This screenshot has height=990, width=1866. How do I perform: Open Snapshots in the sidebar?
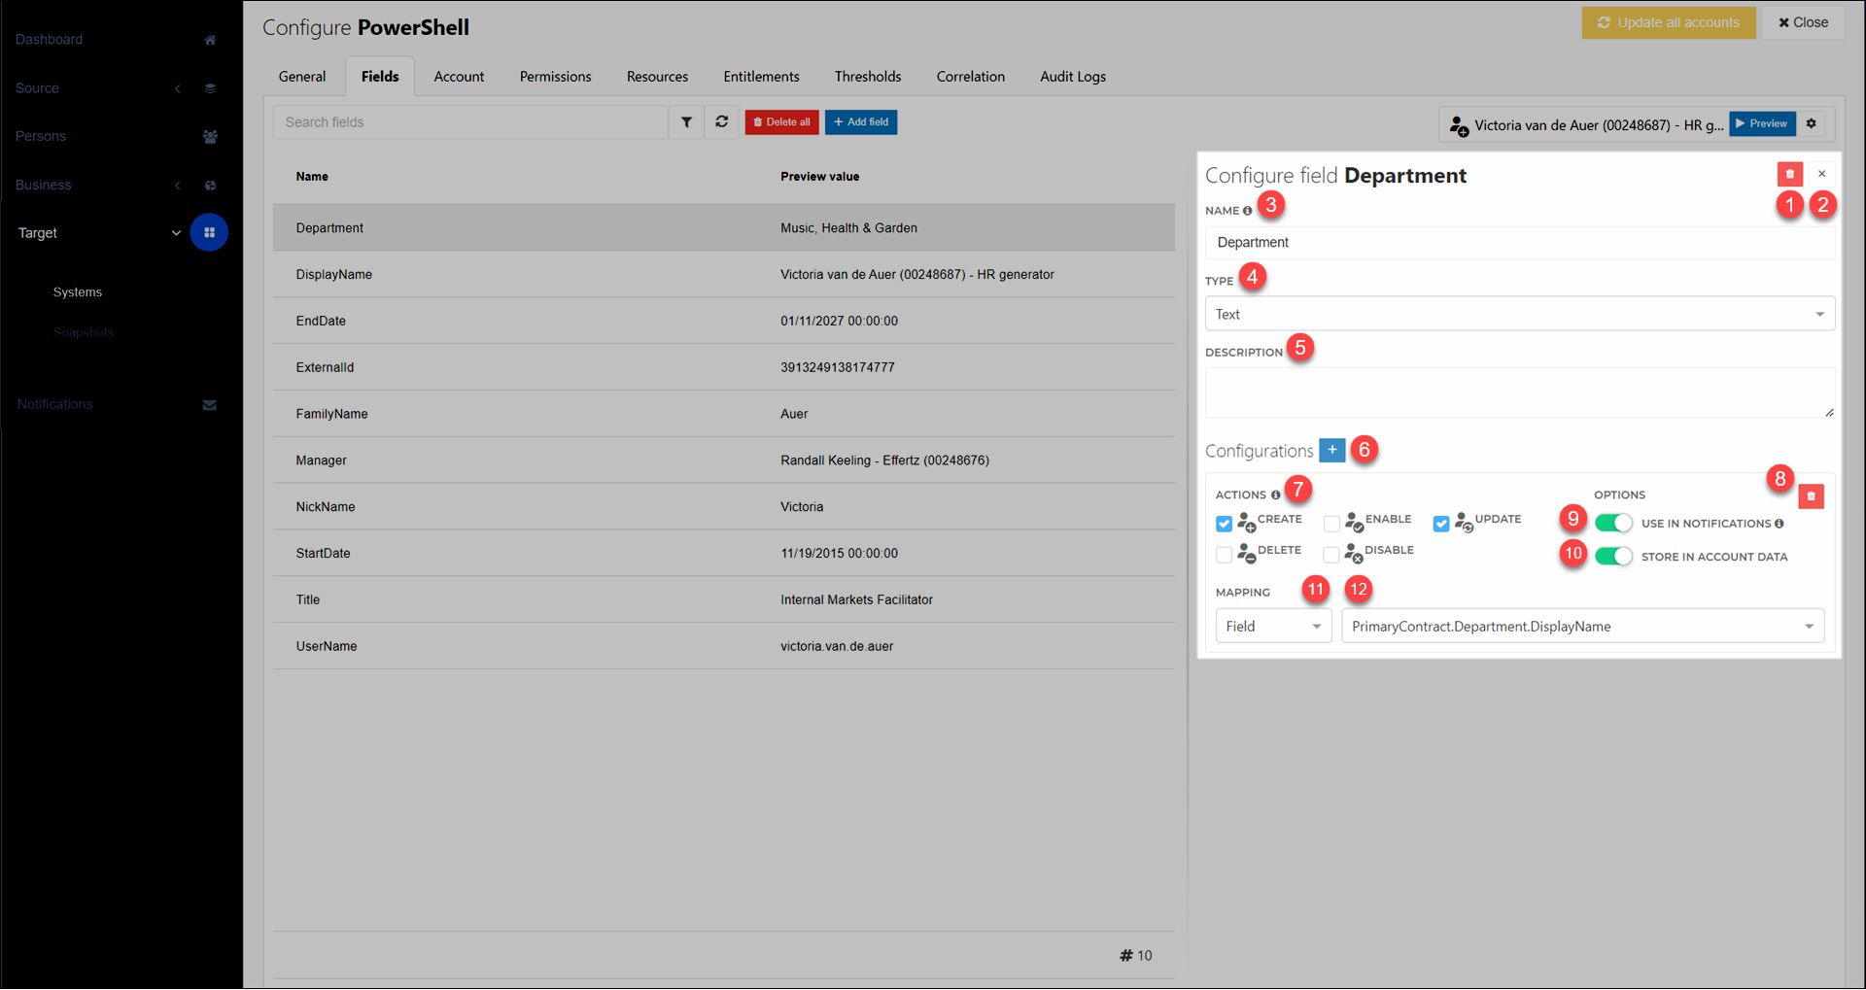click(84, 332)
